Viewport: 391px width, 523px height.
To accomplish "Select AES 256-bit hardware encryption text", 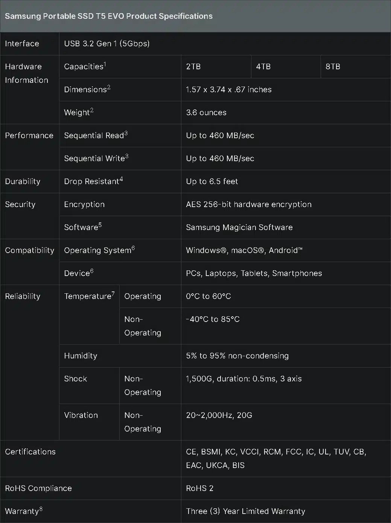I will 249,204.
